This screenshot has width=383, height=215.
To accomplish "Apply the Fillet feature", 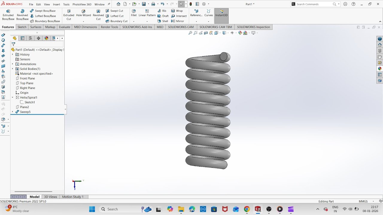I will [x=134, y=13].
